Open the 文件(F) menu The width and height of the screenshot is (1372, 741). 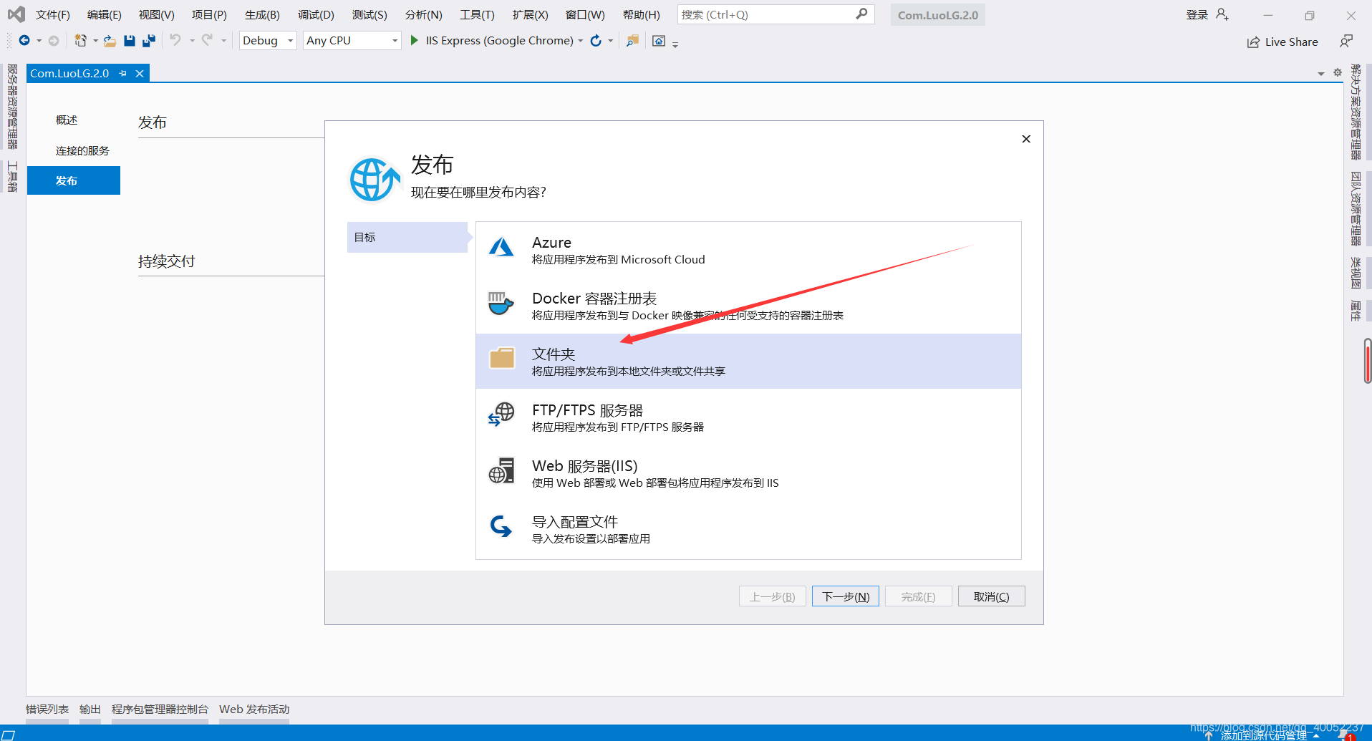(53, 15)
